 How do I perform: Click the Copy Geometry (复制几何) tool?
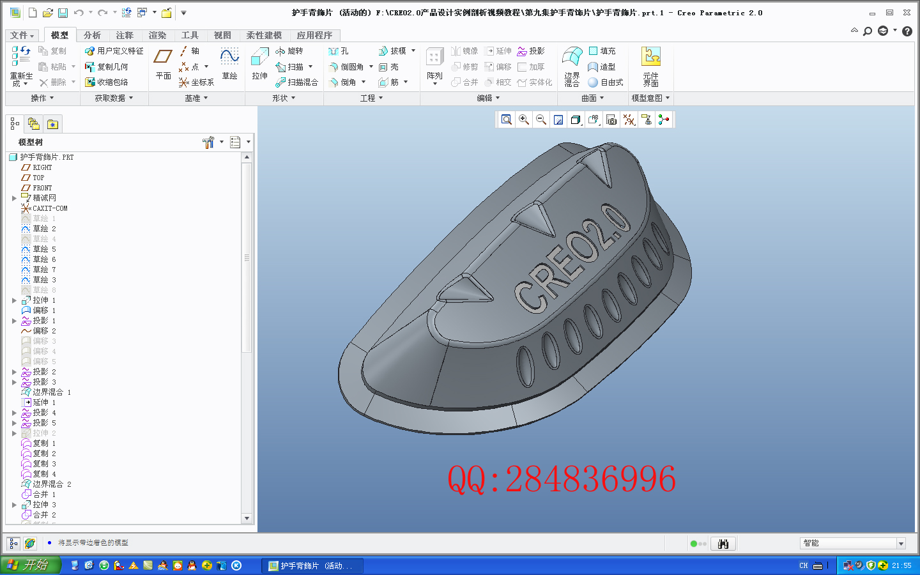[x=107, y=67]
